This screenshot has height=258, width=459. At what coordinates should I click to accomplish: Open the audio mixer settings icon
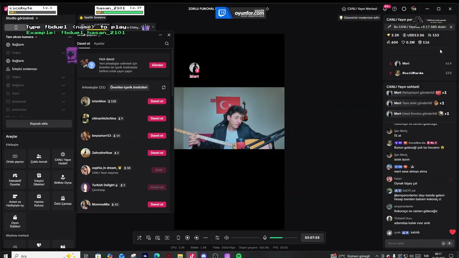[217, 238]
